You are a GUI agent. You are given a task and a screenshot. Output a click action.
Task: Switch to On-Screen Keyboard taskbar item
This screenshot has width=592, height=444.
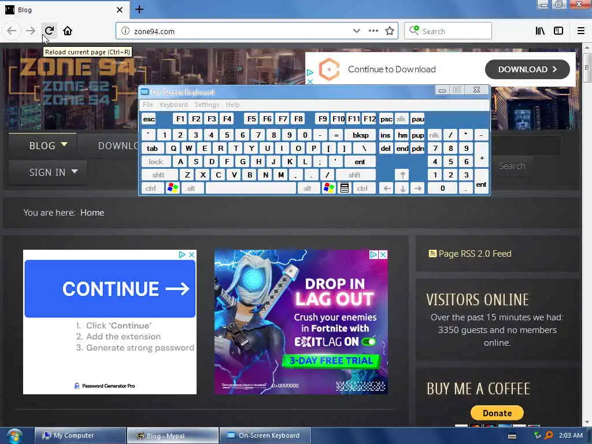[x=265, y=435]
